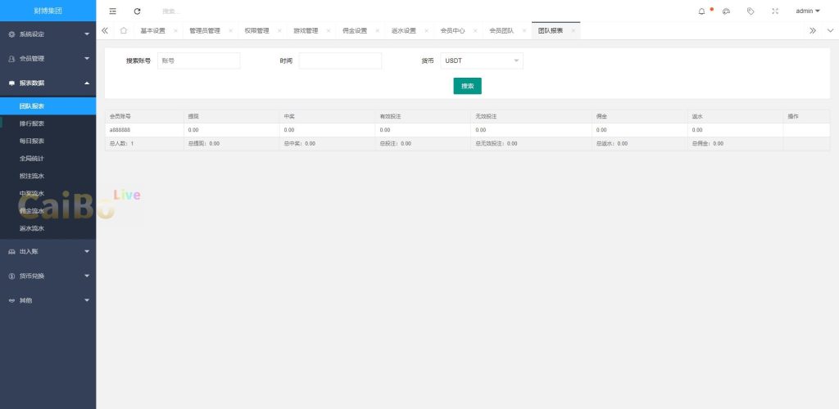Enter fullscreen with the expand icon
839x409 pixels.
(775, 11)
